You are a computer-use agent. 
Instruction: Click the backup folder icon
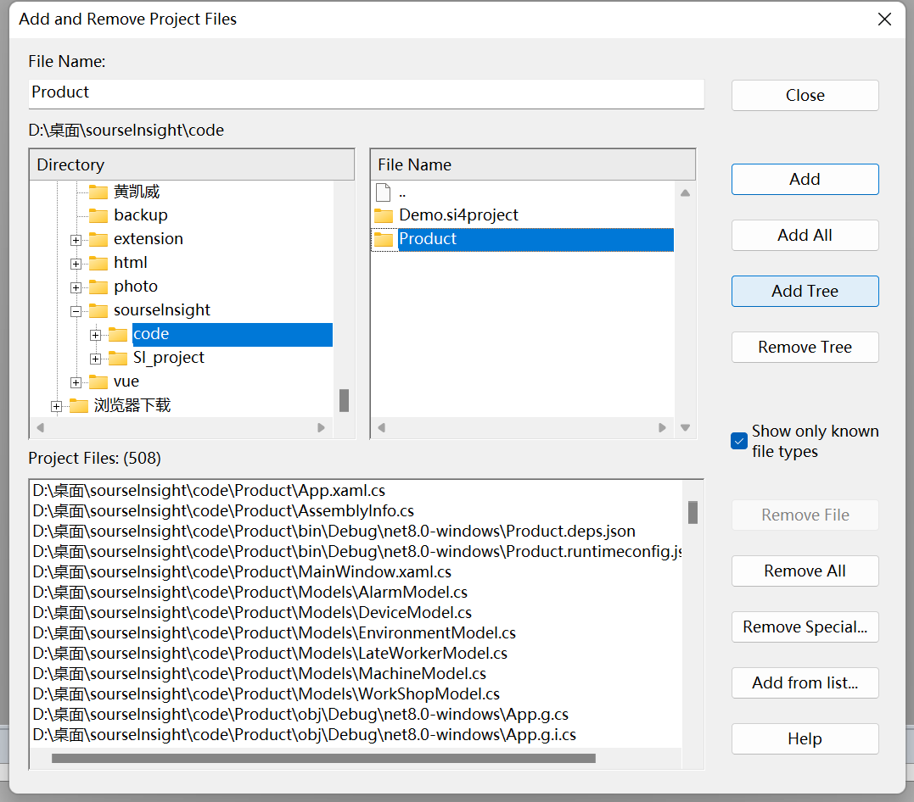pyautogui.click(x=98, y=215)
